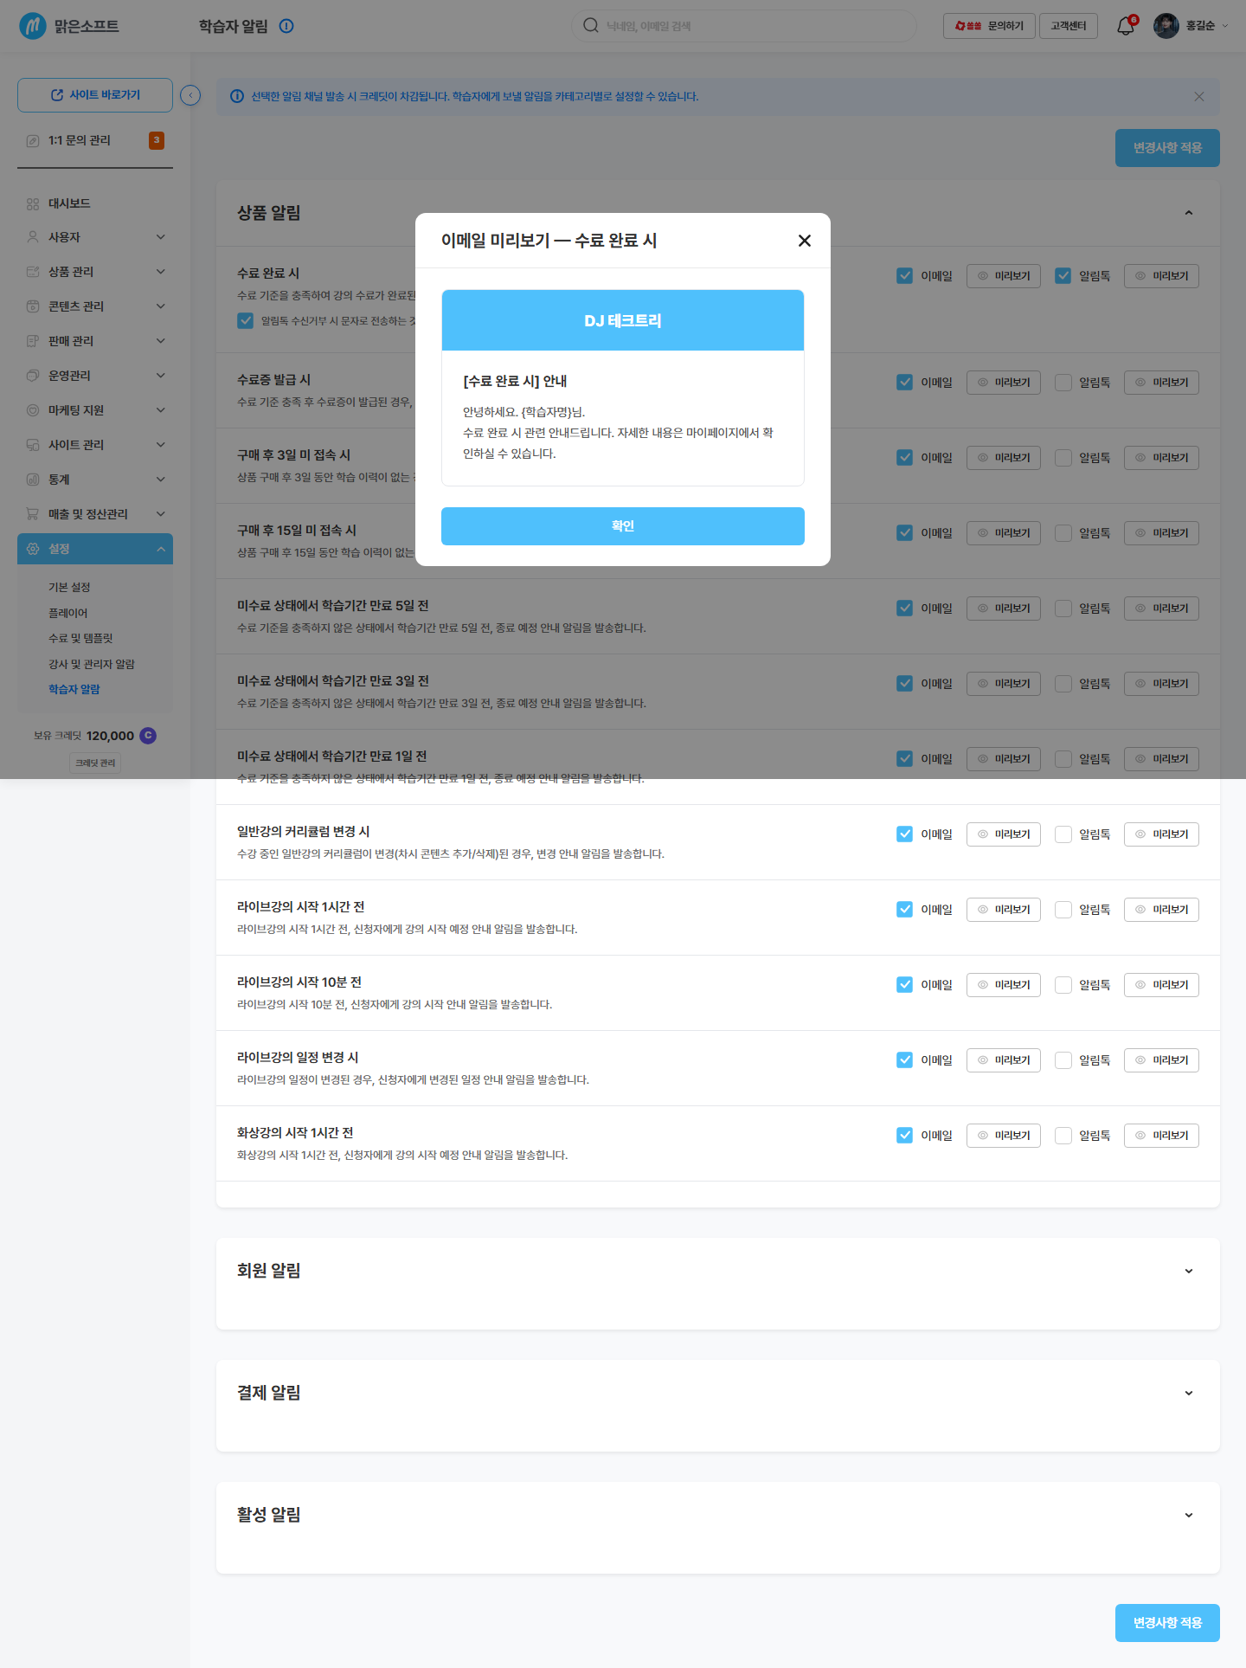Click the 마케팅 지원 sidebar icon

coord(33,410)
